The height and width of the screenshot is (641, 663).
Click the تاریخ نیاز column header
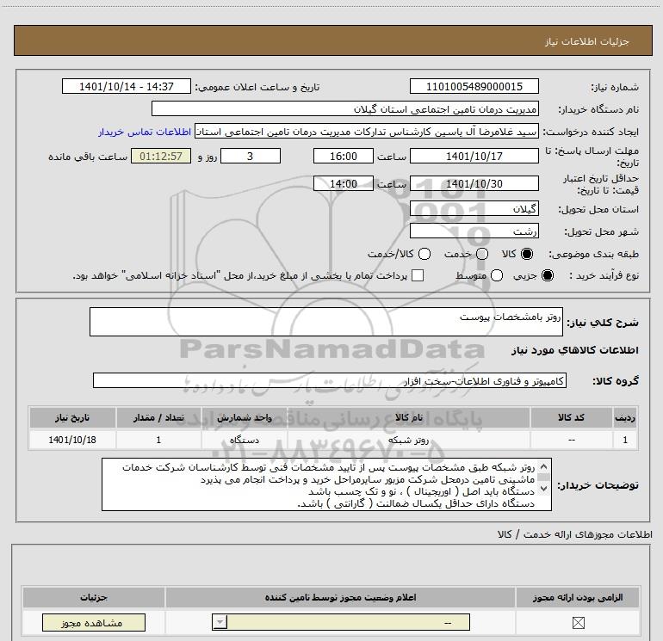point(72,417)
